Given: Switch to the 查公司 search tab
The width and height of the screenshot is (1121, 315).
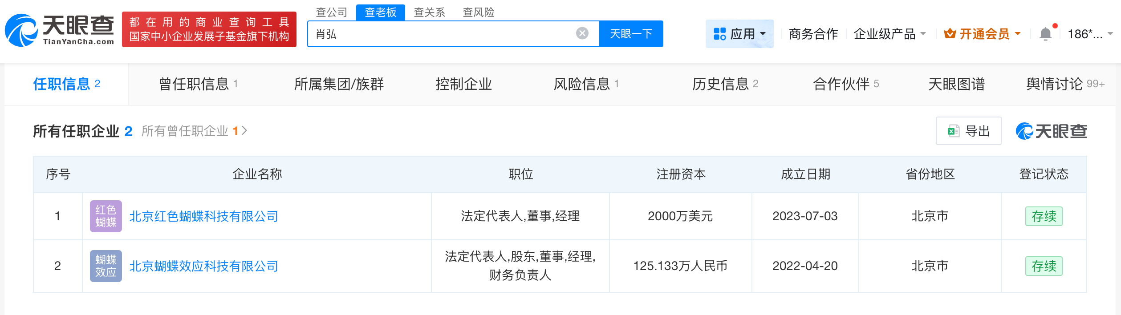Looking at the screenshot, I should pos(331,12).
